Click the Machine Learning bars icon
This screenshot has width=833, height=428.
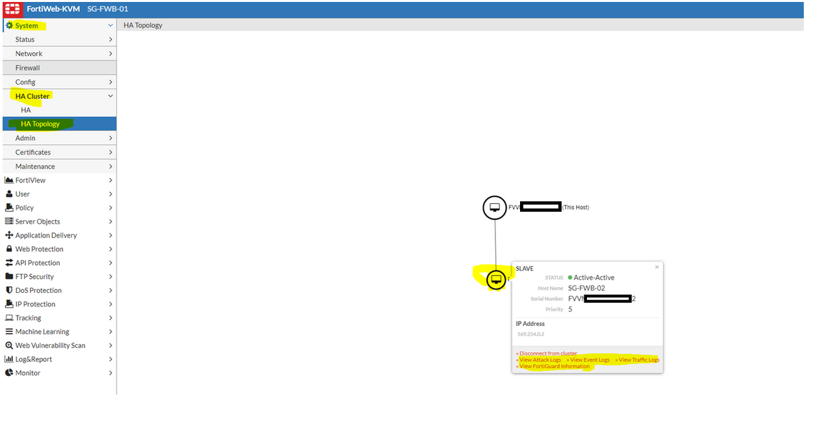[9, 331]
